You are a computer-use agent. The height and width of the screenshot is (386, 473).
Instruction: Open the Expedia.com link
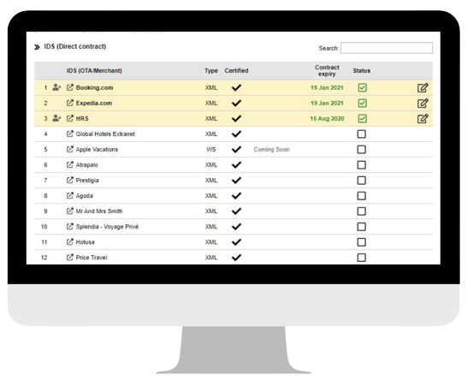pyautogui.click(x=94, y=103)
